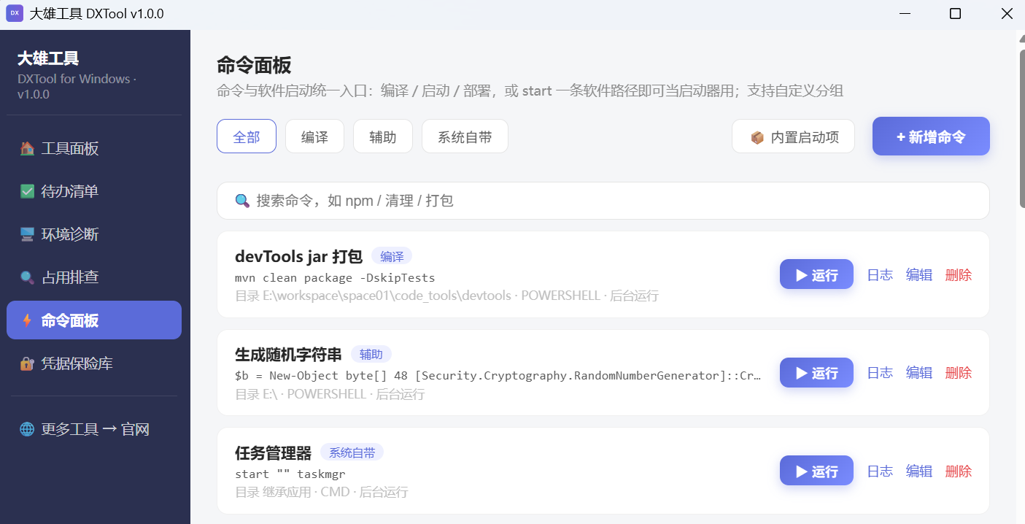Click the 辅助 tag on 生成随机字符串 card
1025x524 pixels.
click(371, 355)
